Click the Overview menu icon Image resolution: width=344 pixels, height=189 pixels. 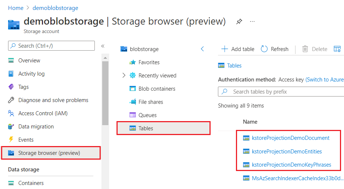tap(11, 61)
